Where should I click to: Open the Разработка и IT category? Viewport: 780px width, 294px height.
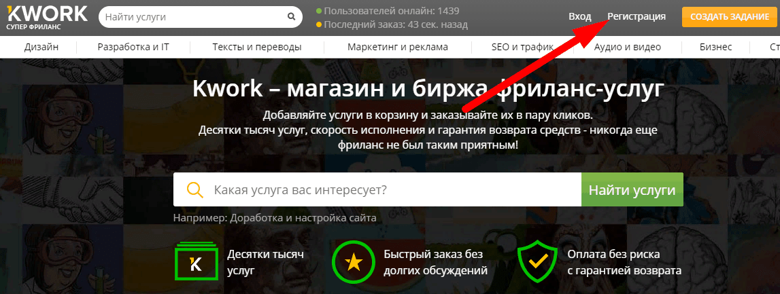133,47
